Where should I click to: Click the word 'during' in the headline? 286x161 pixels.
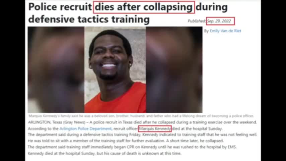coord(212,7)
